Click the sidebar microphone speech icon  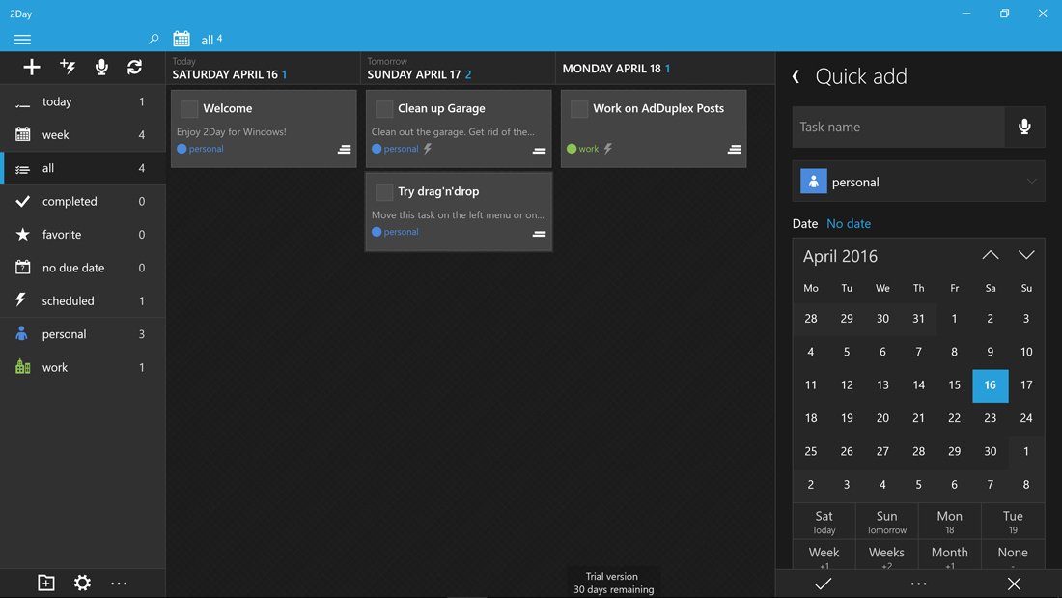coord(101,67)
